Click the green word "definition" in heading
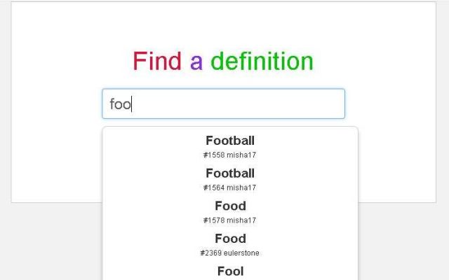Screen dimensions: 449x280 [x=262, y=62]
